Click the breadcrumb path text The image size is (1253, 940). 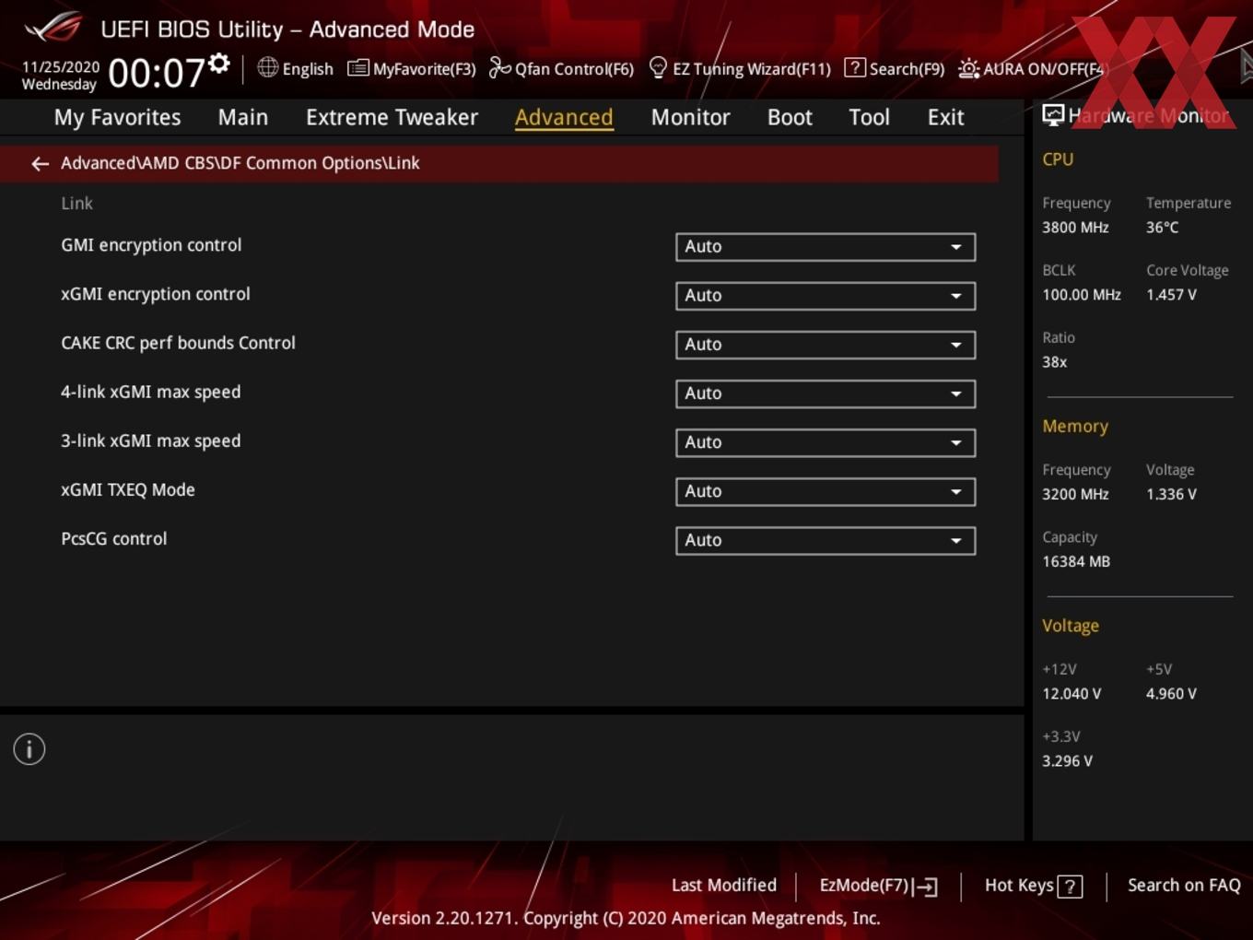click(x=240, y=163)
